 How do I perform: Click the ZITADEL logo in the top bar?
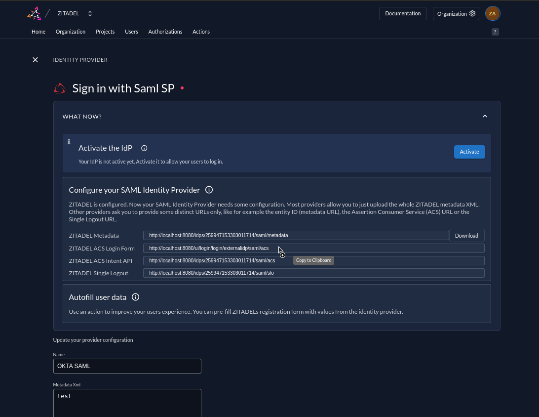(x=33, y=13)
